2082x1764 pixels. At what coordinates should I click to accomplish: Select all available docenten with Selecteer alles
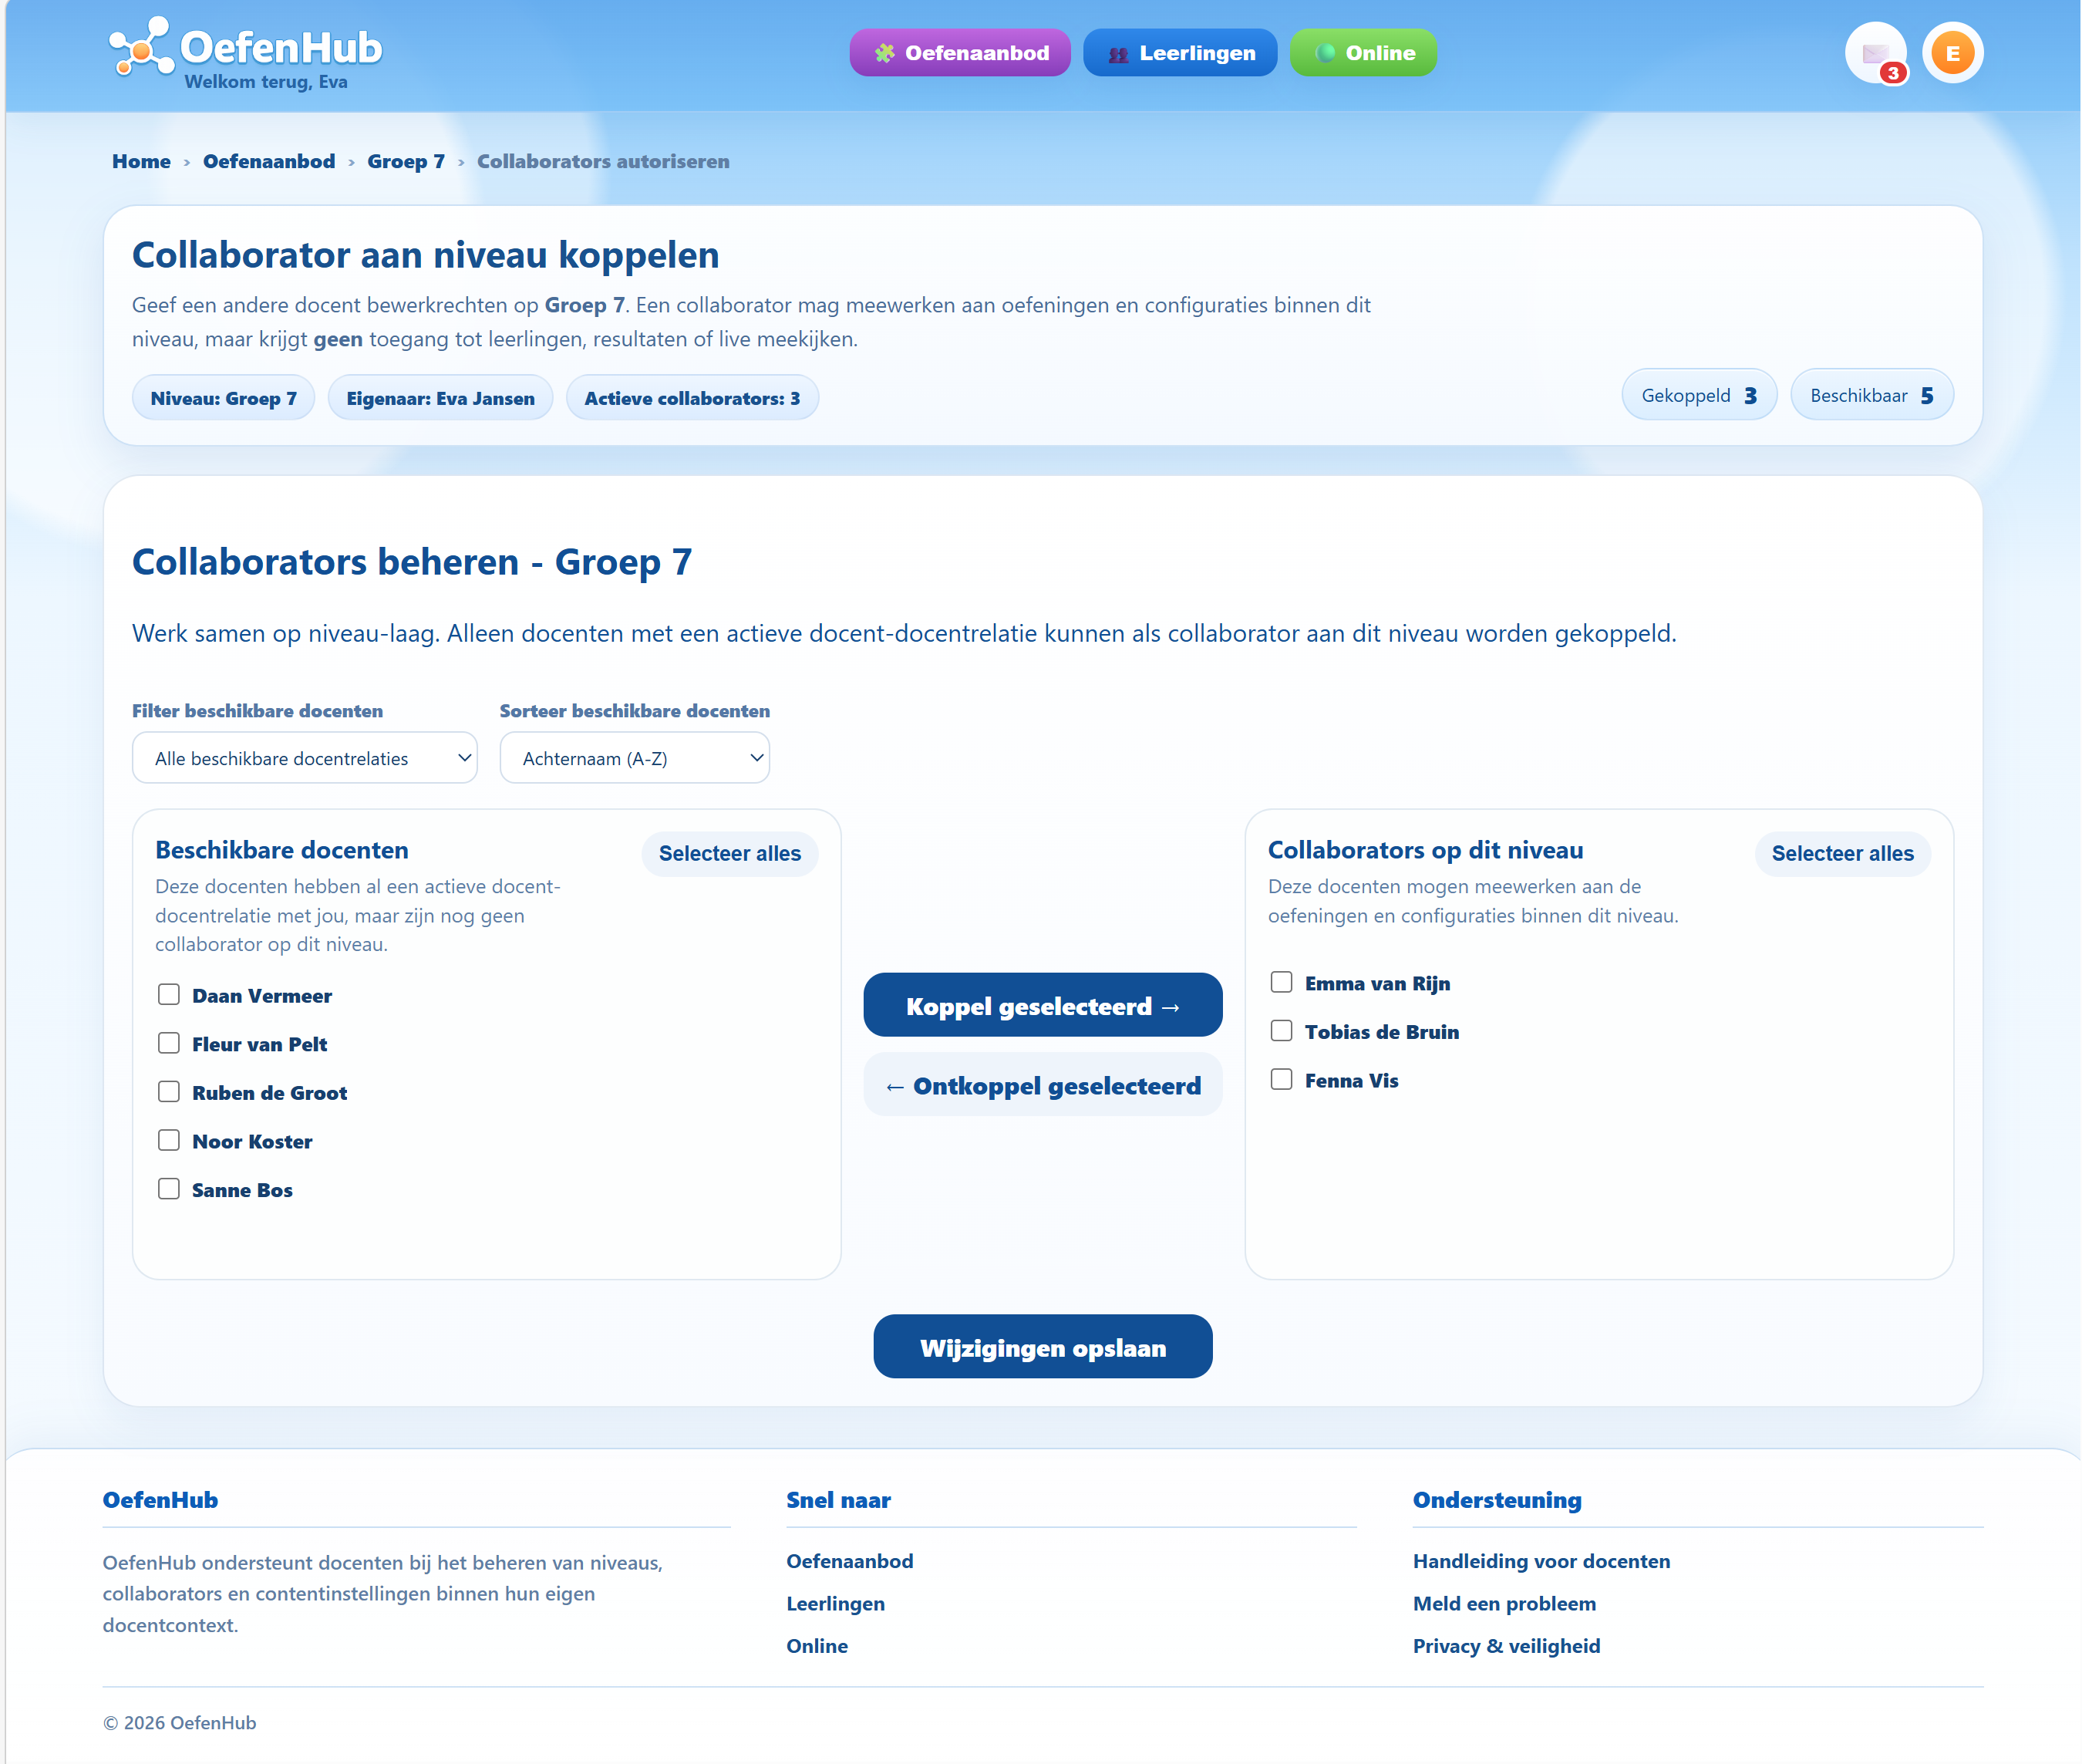[729, 854]
